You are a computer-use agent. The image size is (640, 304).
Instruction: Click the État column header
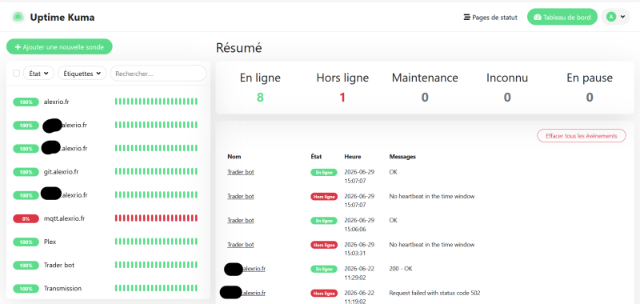tap(316, 157)
